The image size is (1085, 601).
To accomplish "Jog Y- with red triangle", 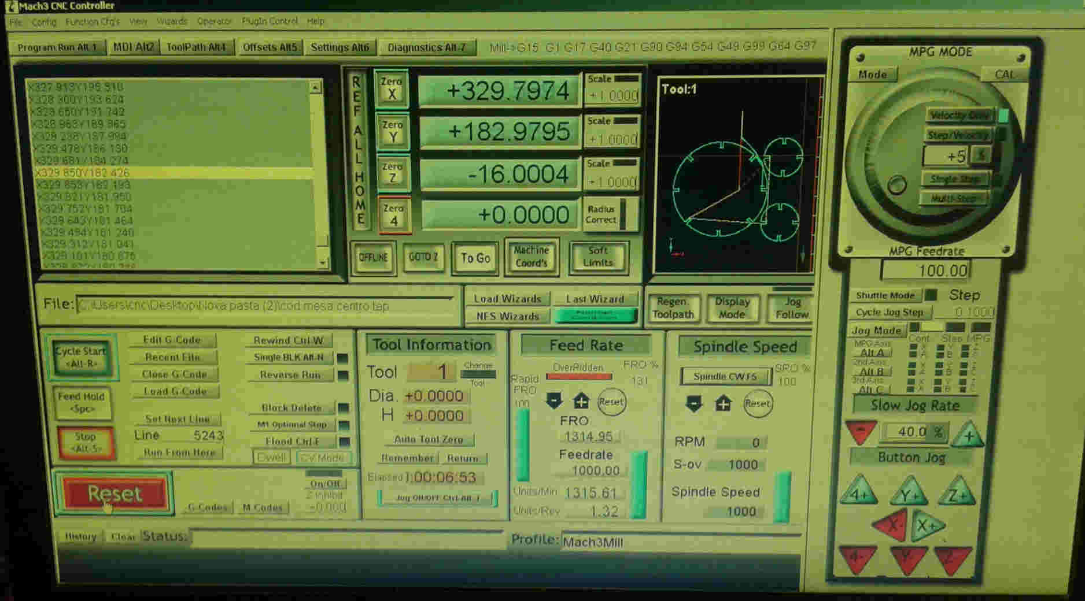I will click(x=908, y=559).
